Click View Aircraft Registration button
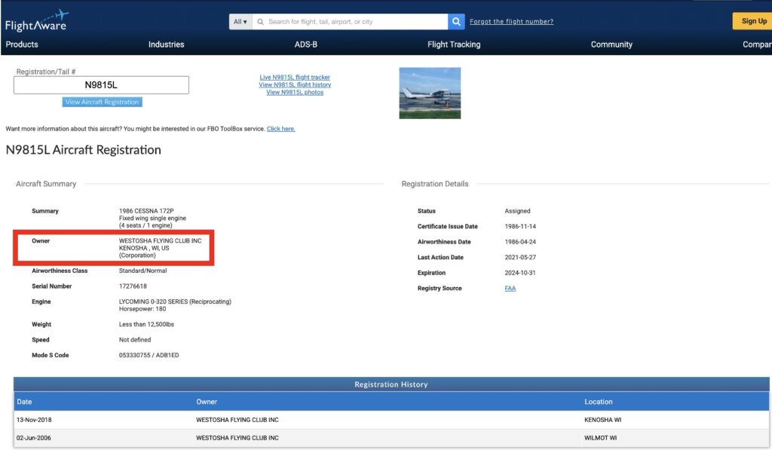Viewport: 772px width, 450px height. point(102,102)
